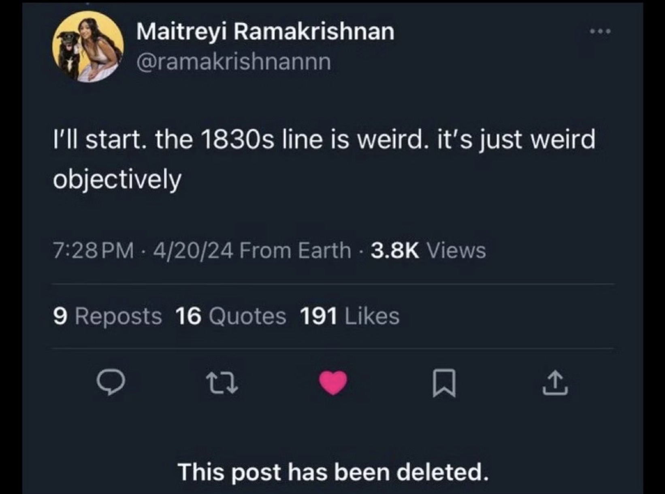Image resolution: width=665 pixels, height=494 pixels.
Task: Open the @ramakrishnannn handle link
Action: pyautogui.click(x=234, y=62)
